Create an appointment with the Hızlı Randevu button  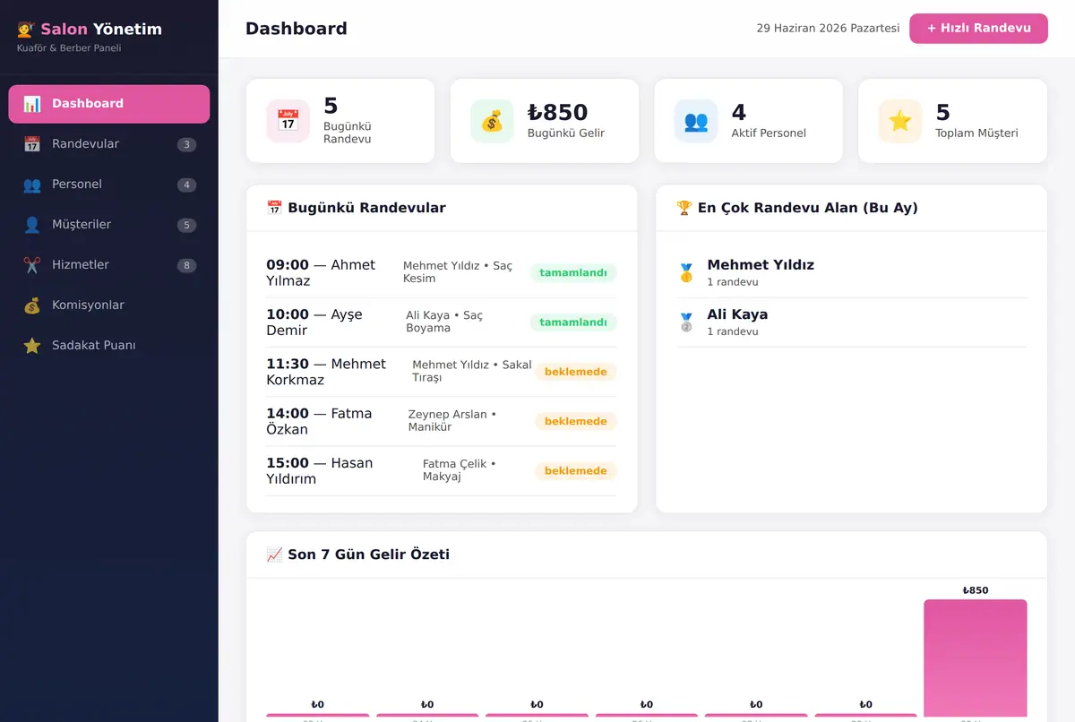[x=978, y=29]
